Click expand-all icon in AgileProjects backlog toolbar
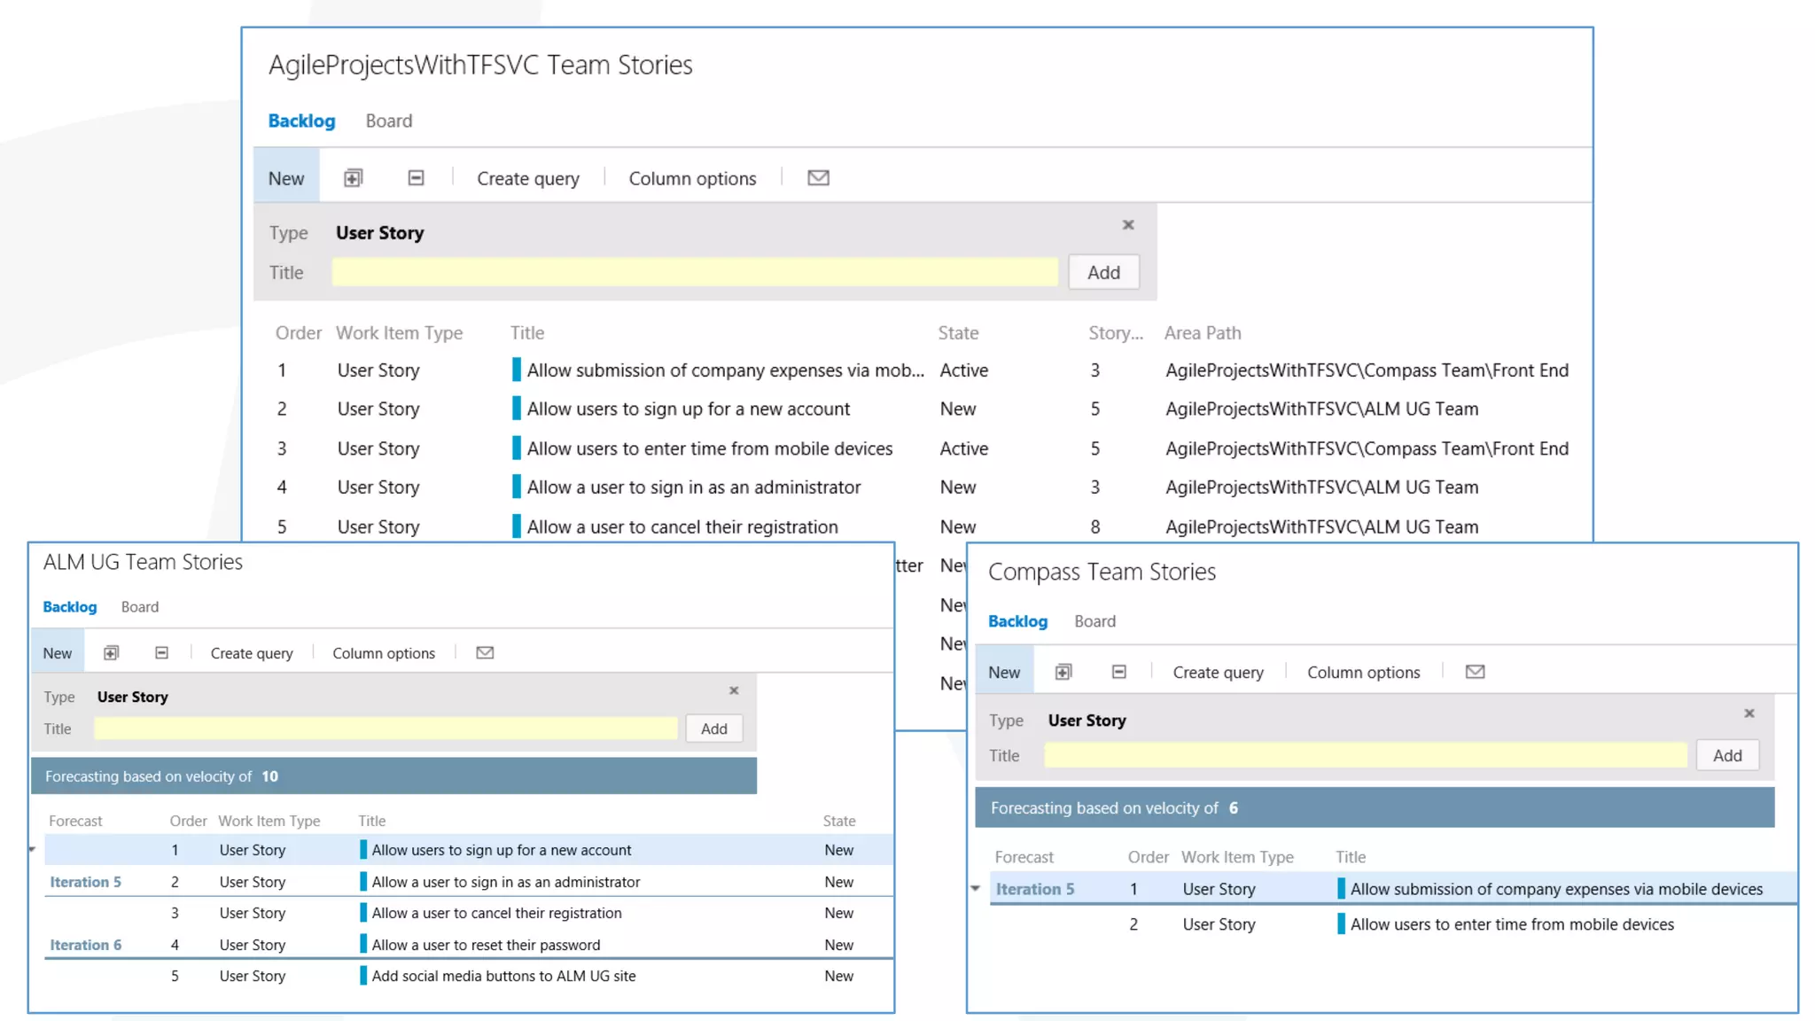This screenshot has height=1021, width=1815. [x=353, y=178]
